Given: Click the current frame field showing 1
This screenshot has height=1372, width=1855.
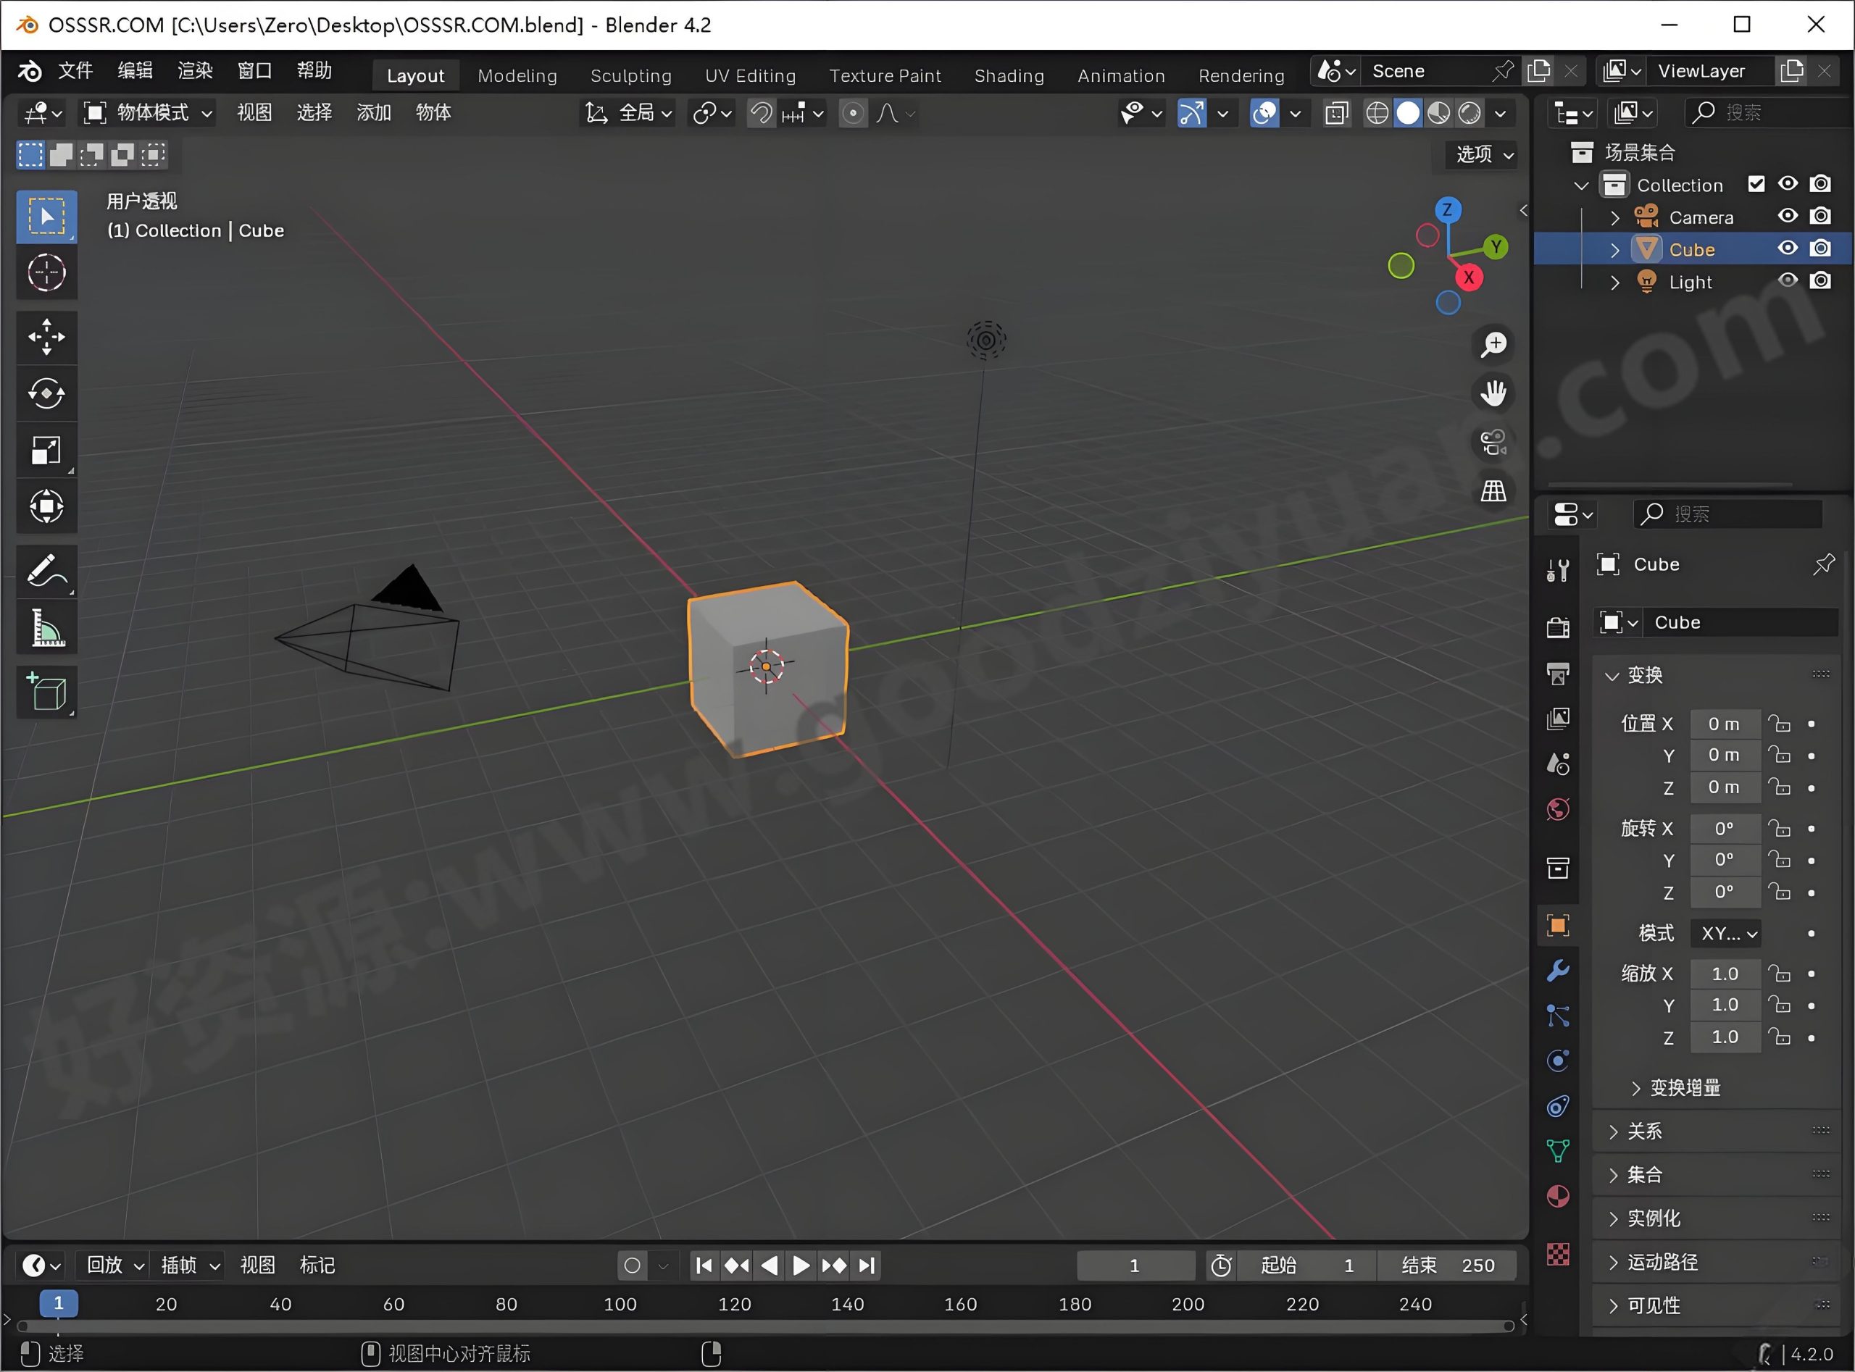Looking at the screenshot, I should 1135,1265.
